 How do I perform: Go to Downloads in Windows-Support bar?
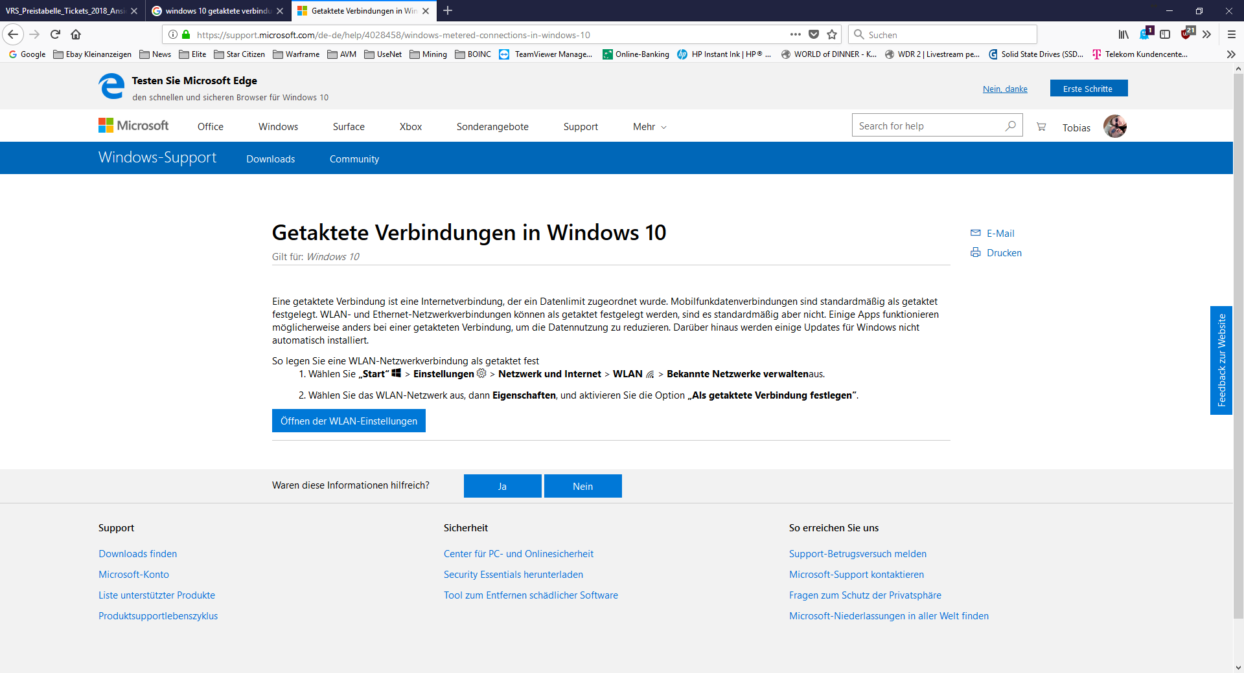point(270,159)
